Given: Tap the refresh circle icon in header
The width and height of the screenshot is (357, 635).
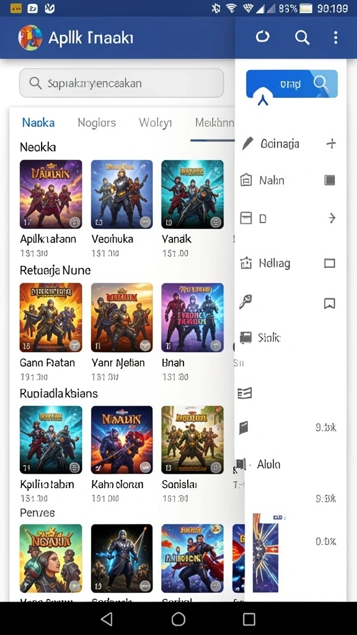Looking at the screenshot, I should [x=262, y=37].
